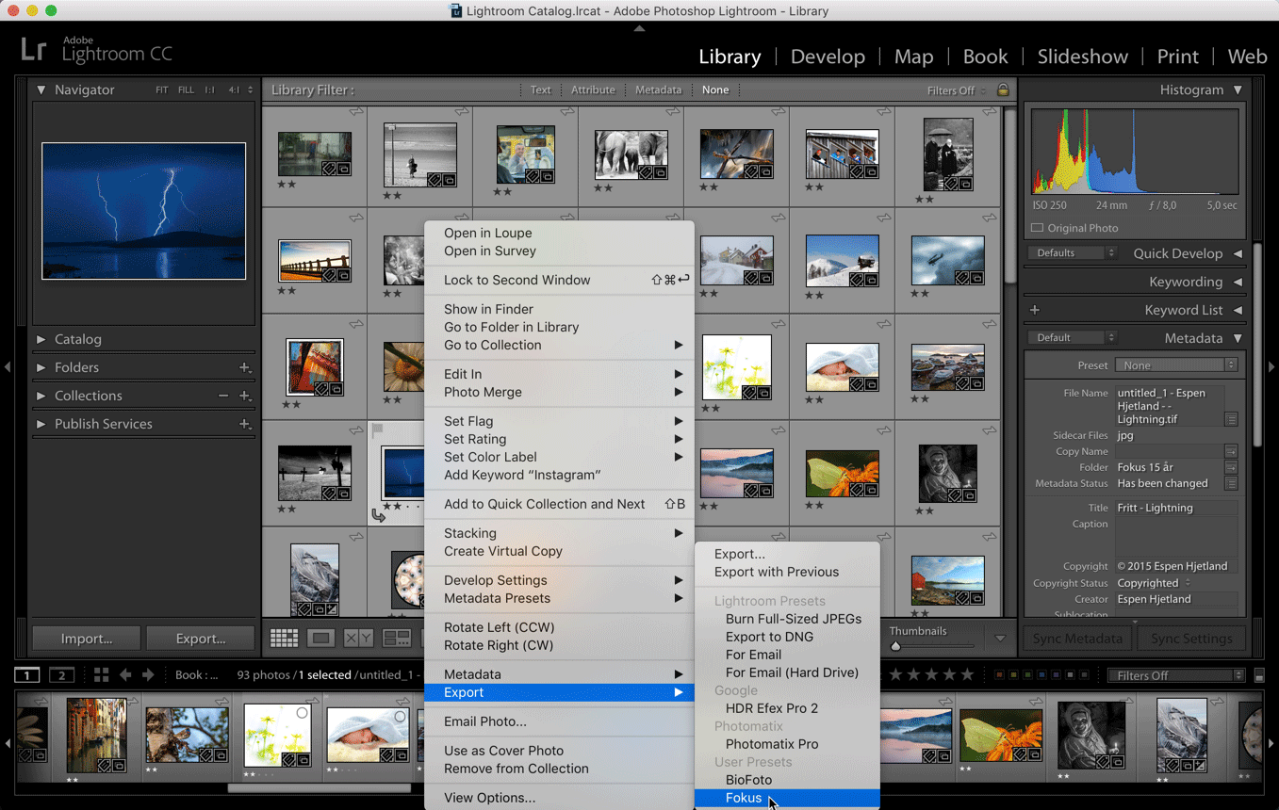Viewport: 1279px width, 810px height.
Task: Choose the Fokus export preset
Action: click(x=787, y=798)
